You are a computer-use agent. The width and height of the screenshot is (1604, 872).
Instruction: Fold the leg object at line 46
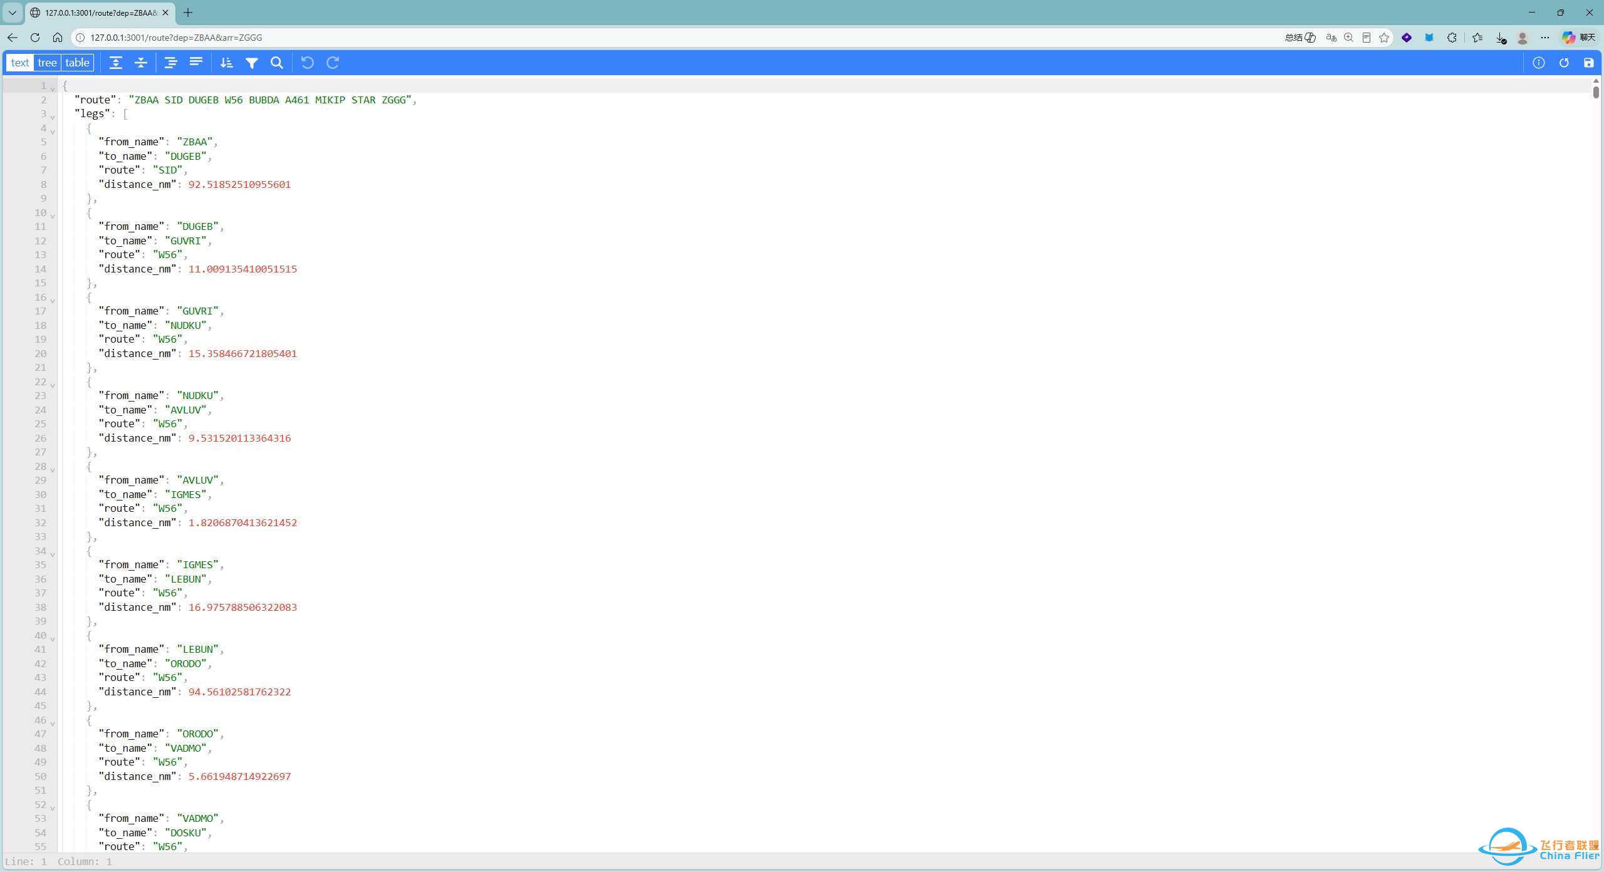tap(53, 724)
